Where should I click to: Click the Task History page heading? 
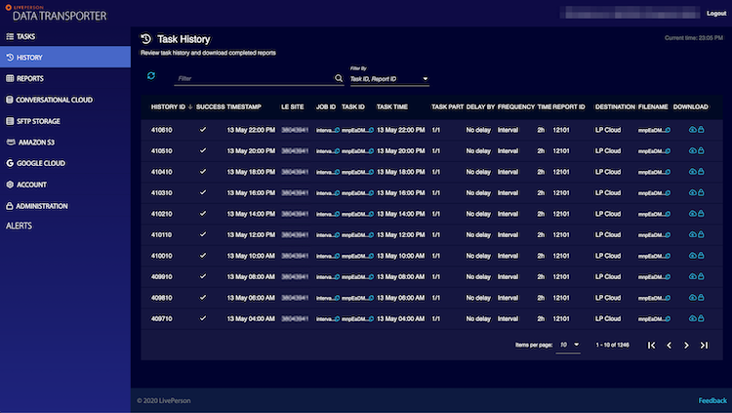coord(183,39)
